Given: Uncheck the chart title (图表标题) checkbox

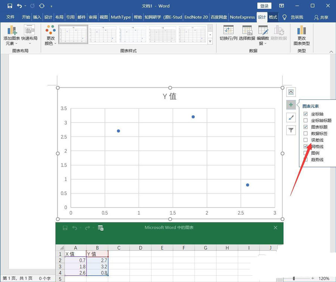Looking at the screenshot, I should pyautogui.click(x=306, y=127).
